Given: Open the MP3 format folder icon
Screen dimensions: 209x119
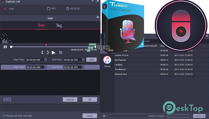Looking at the screenshot, I should [x=49, y=9].
